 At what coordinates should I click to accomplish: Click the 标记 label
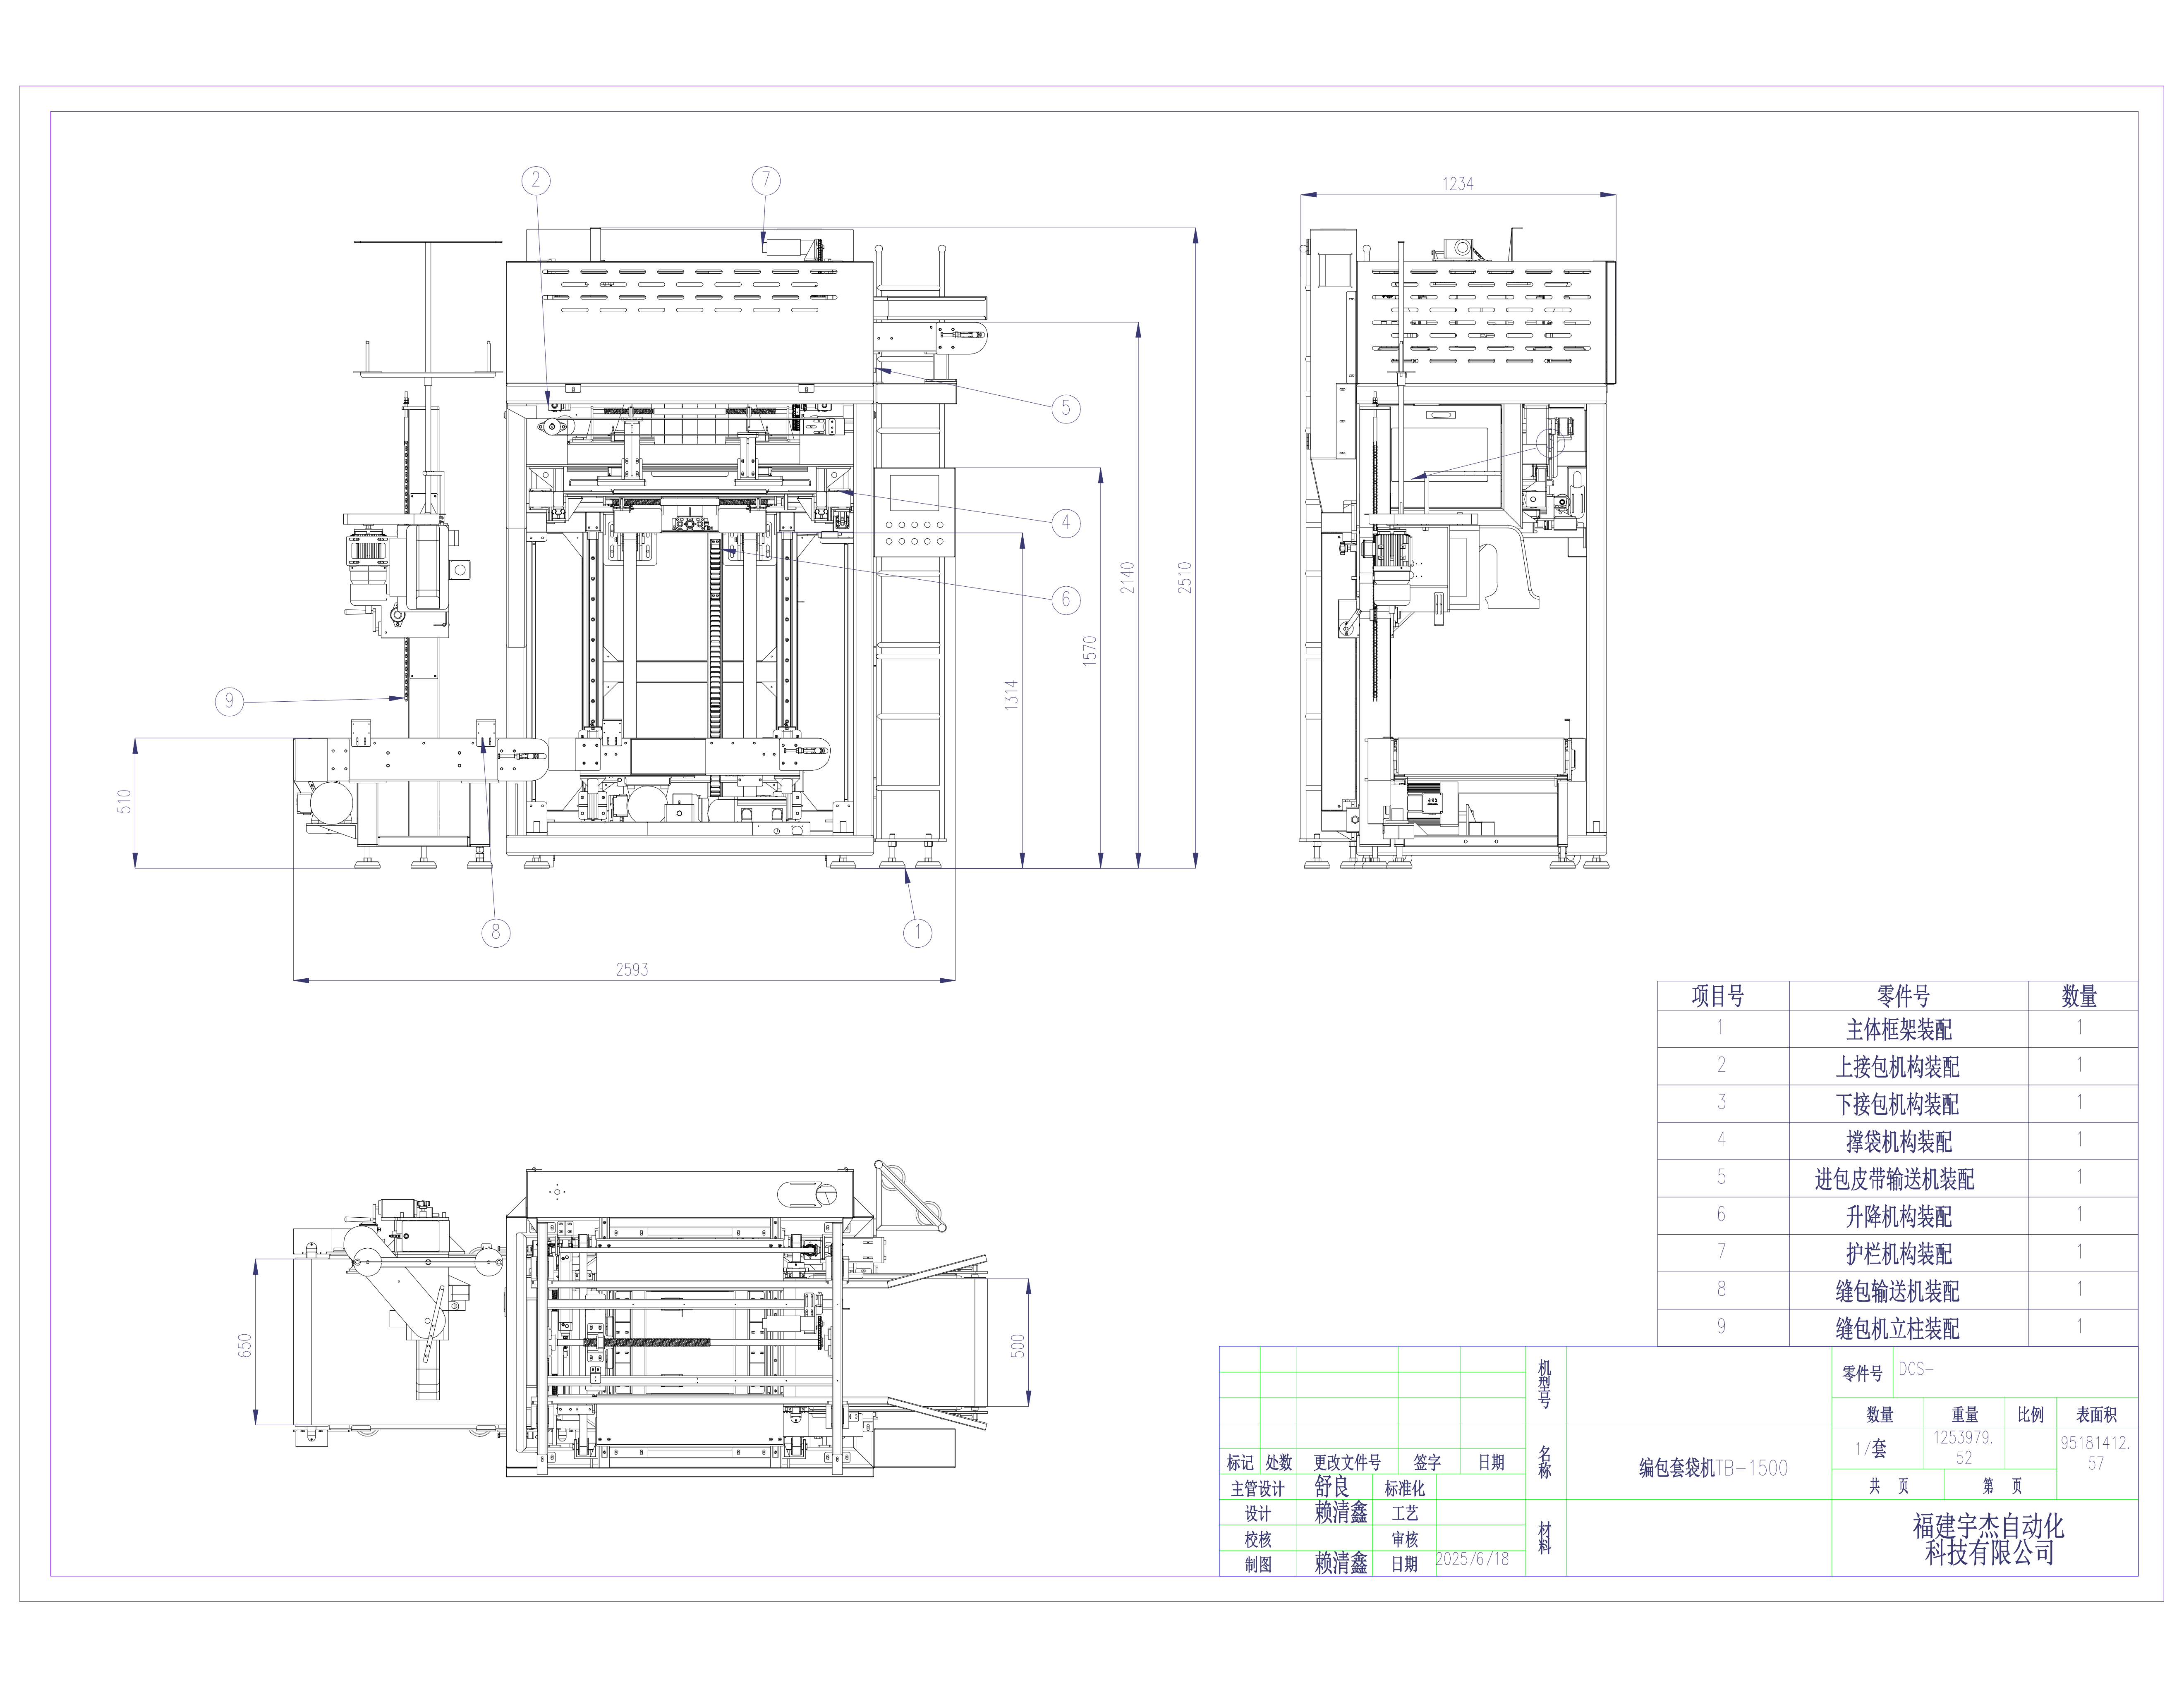[x=1240, y=1462]
